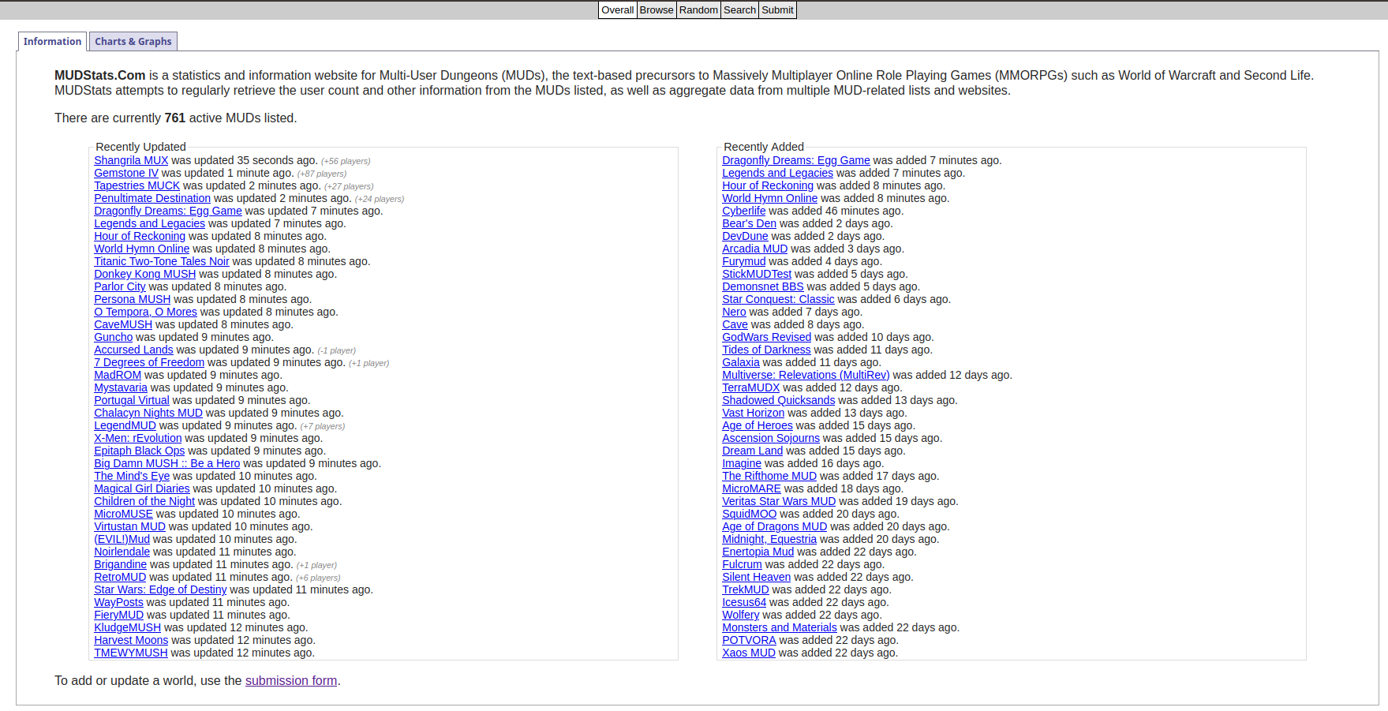This screenshot has width=1388, height=711.
Task: Open Chalacyn Nights MUD link
Action: tap(148, 413)
